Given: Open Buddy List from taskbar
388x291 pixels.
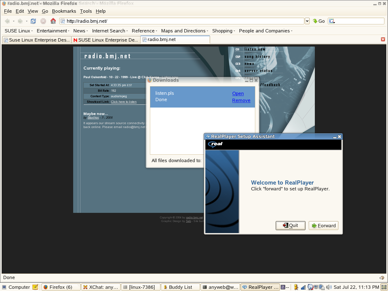Looking at the screenshot, I should tap(180, 287).
